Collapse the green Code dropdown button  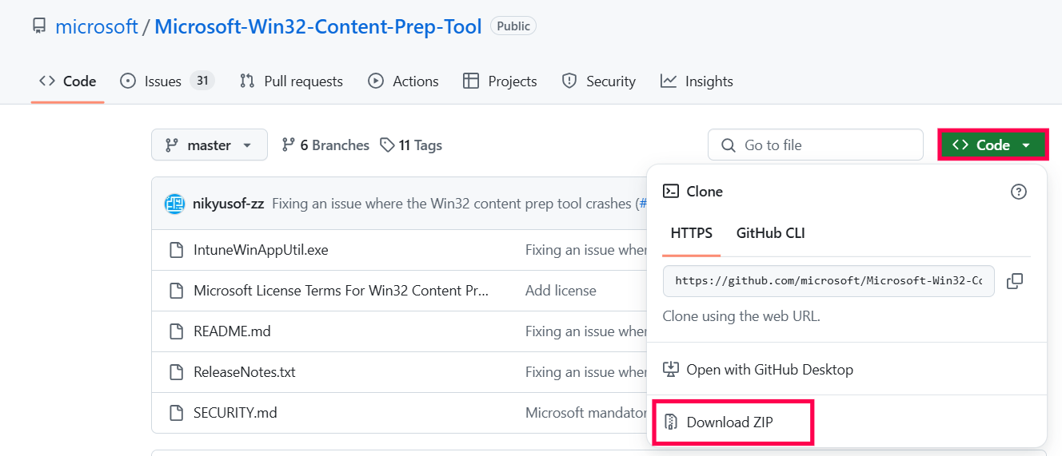pos(992,145)
